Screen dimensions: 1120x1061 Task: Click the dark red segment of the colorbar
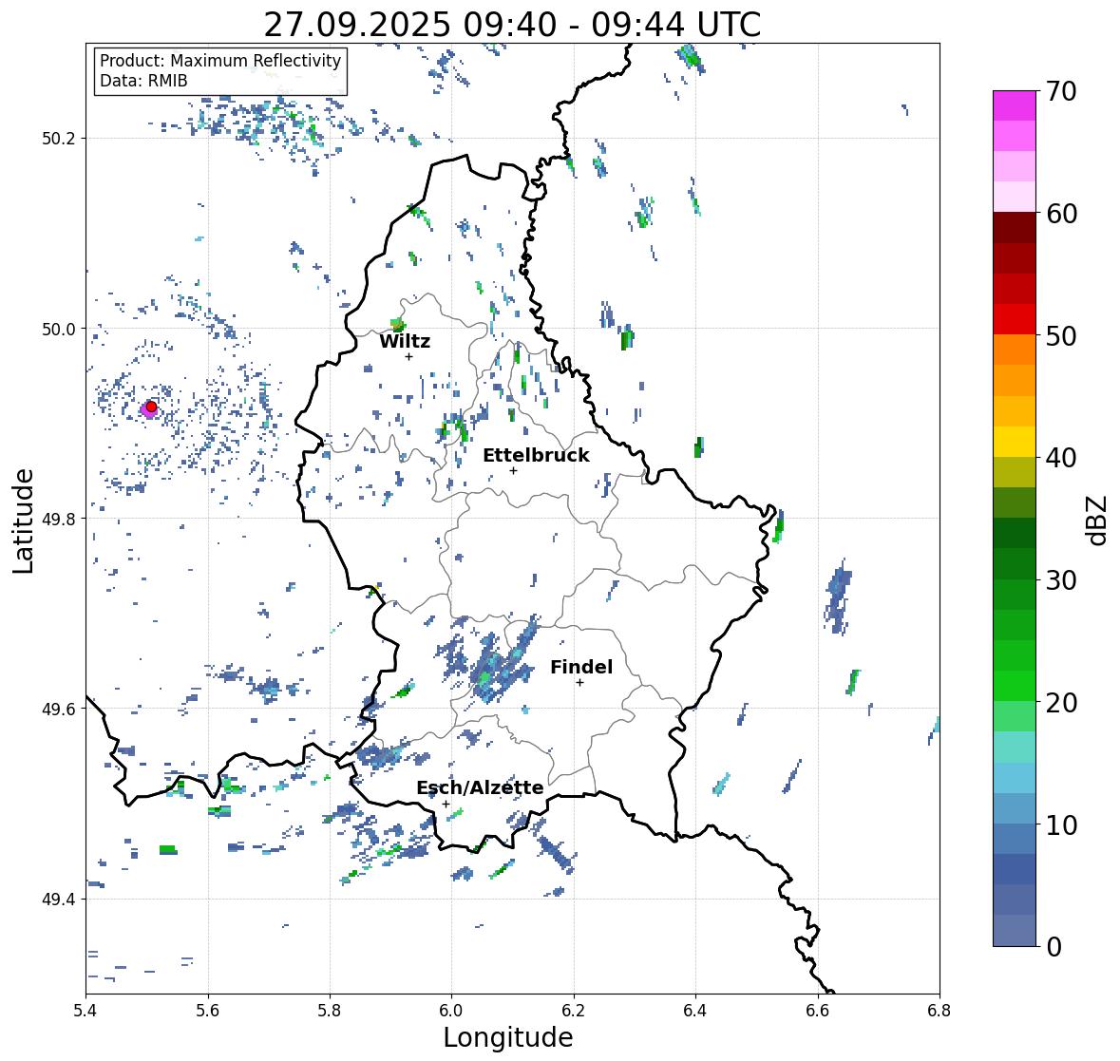tap(1015, 227)
